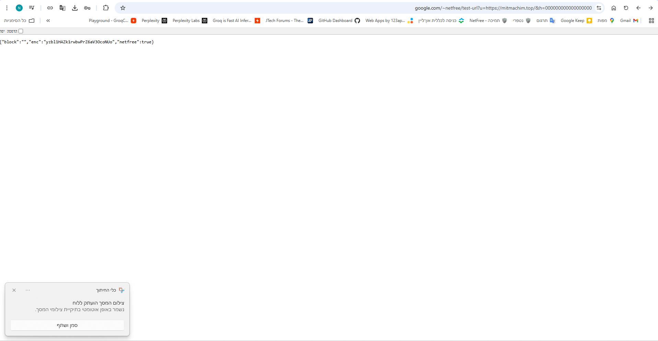Click the copy link icon

click(x=50, y=8)
